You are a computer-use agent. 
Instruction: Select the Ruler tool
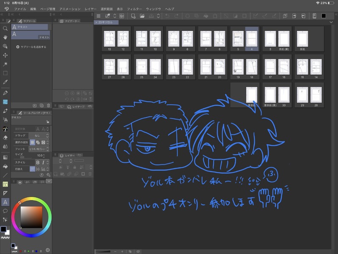[5, 193]
